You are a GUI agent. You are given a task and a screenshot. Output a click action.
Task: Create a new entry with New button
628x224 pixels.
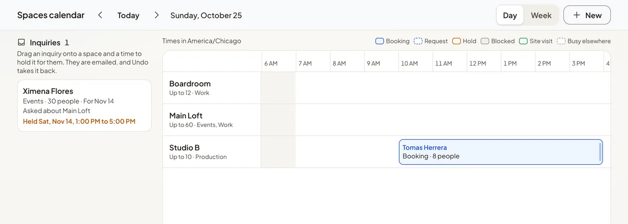[x=587, y=15]
